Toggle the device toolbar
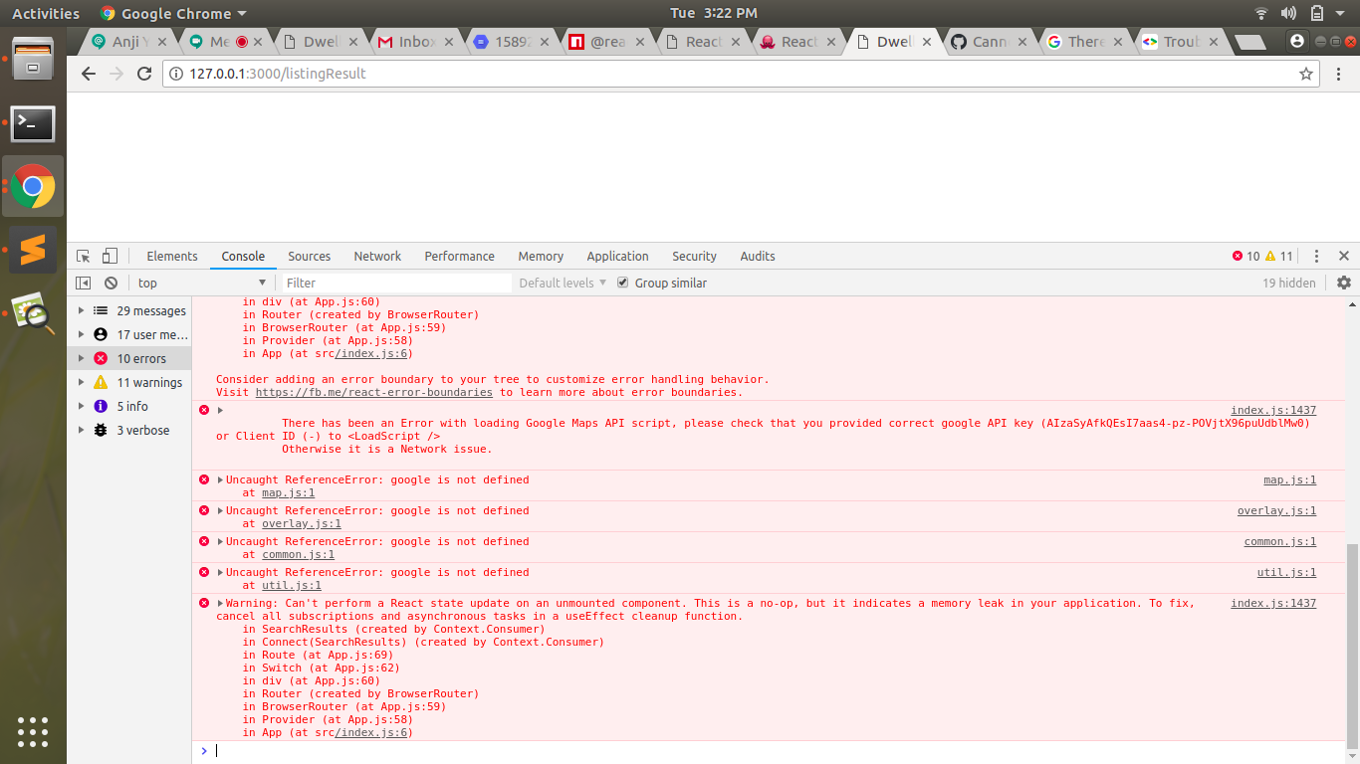Viewport: 1360px width, 764px height. click(110, 256)
